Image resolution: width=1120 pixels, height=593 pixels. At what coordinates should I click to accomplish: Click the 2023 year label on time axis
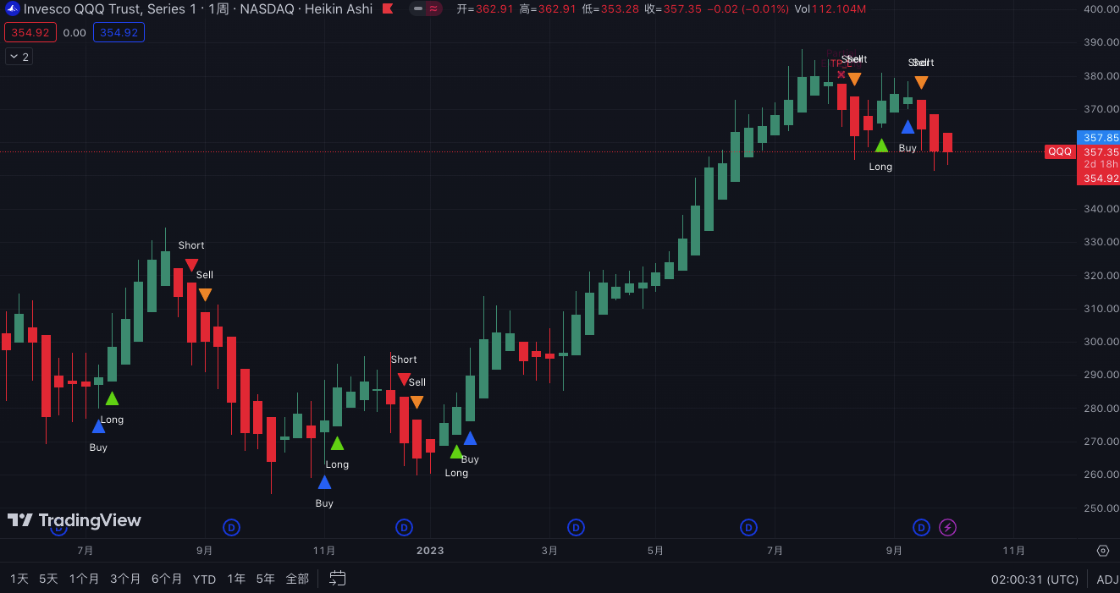pos(430,551)
